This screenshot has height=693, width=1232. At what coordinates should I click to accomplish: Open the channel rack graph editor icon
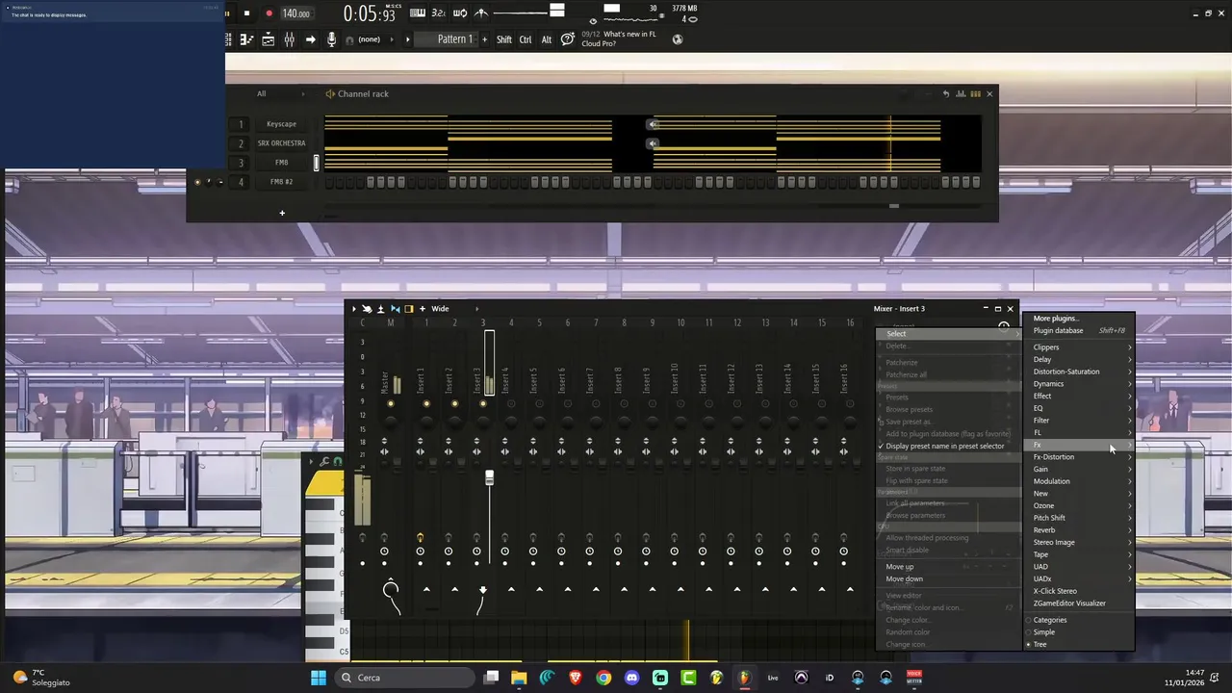[x=961, y=93]
